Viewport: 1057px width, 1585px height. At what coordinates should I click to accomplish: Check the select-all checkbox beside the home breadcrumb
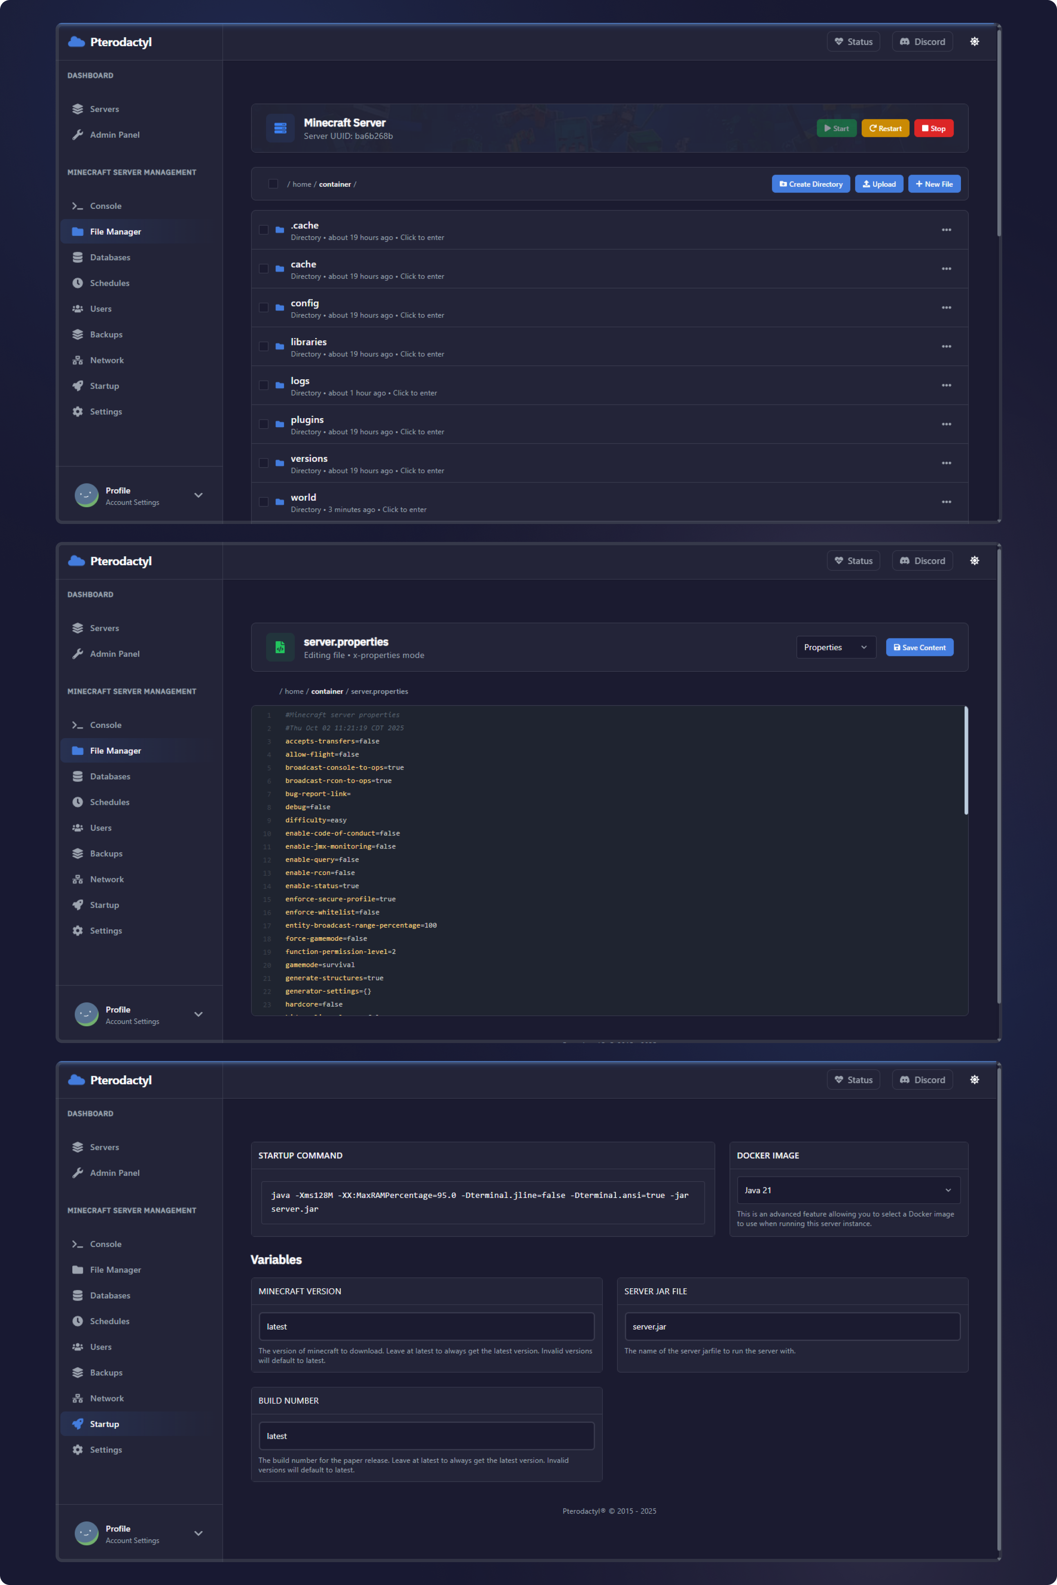click(x=273, y=184)
